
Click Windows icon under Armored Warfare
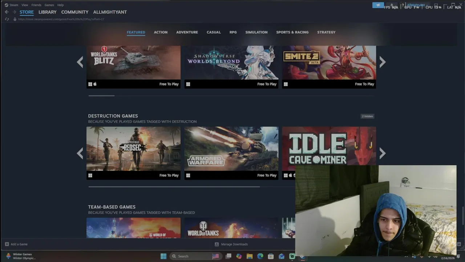point(188,175)
